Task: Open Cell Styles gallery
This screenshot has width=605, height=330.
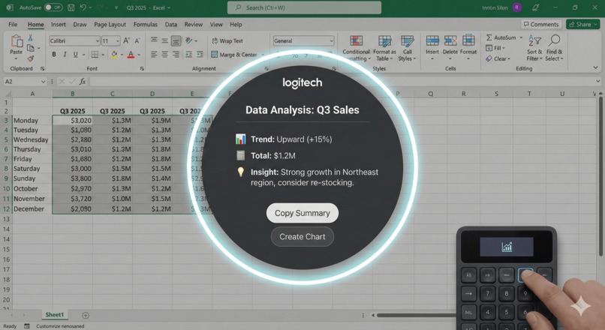Action: (x=407, y=48)
